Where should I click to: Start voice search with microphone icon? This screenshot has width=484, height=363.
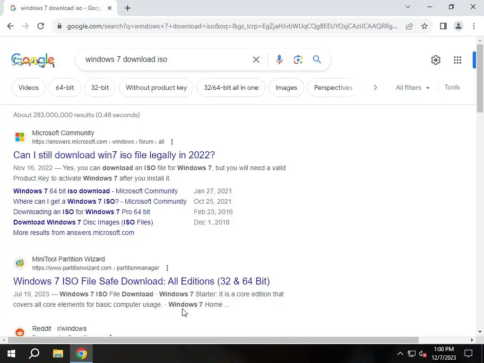[279, 60]
